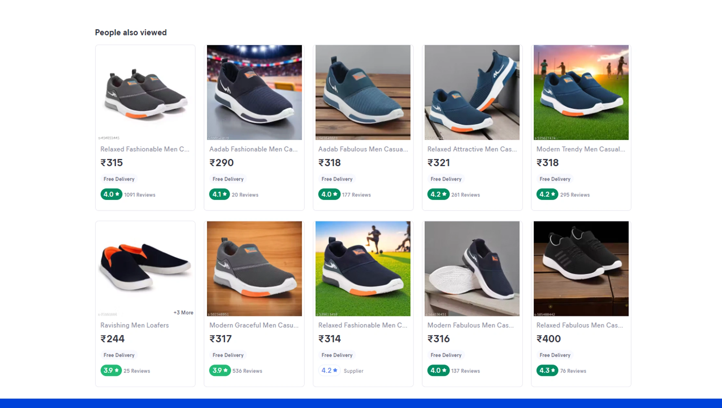Click the 4.3 star rating badge

point(547,371)
